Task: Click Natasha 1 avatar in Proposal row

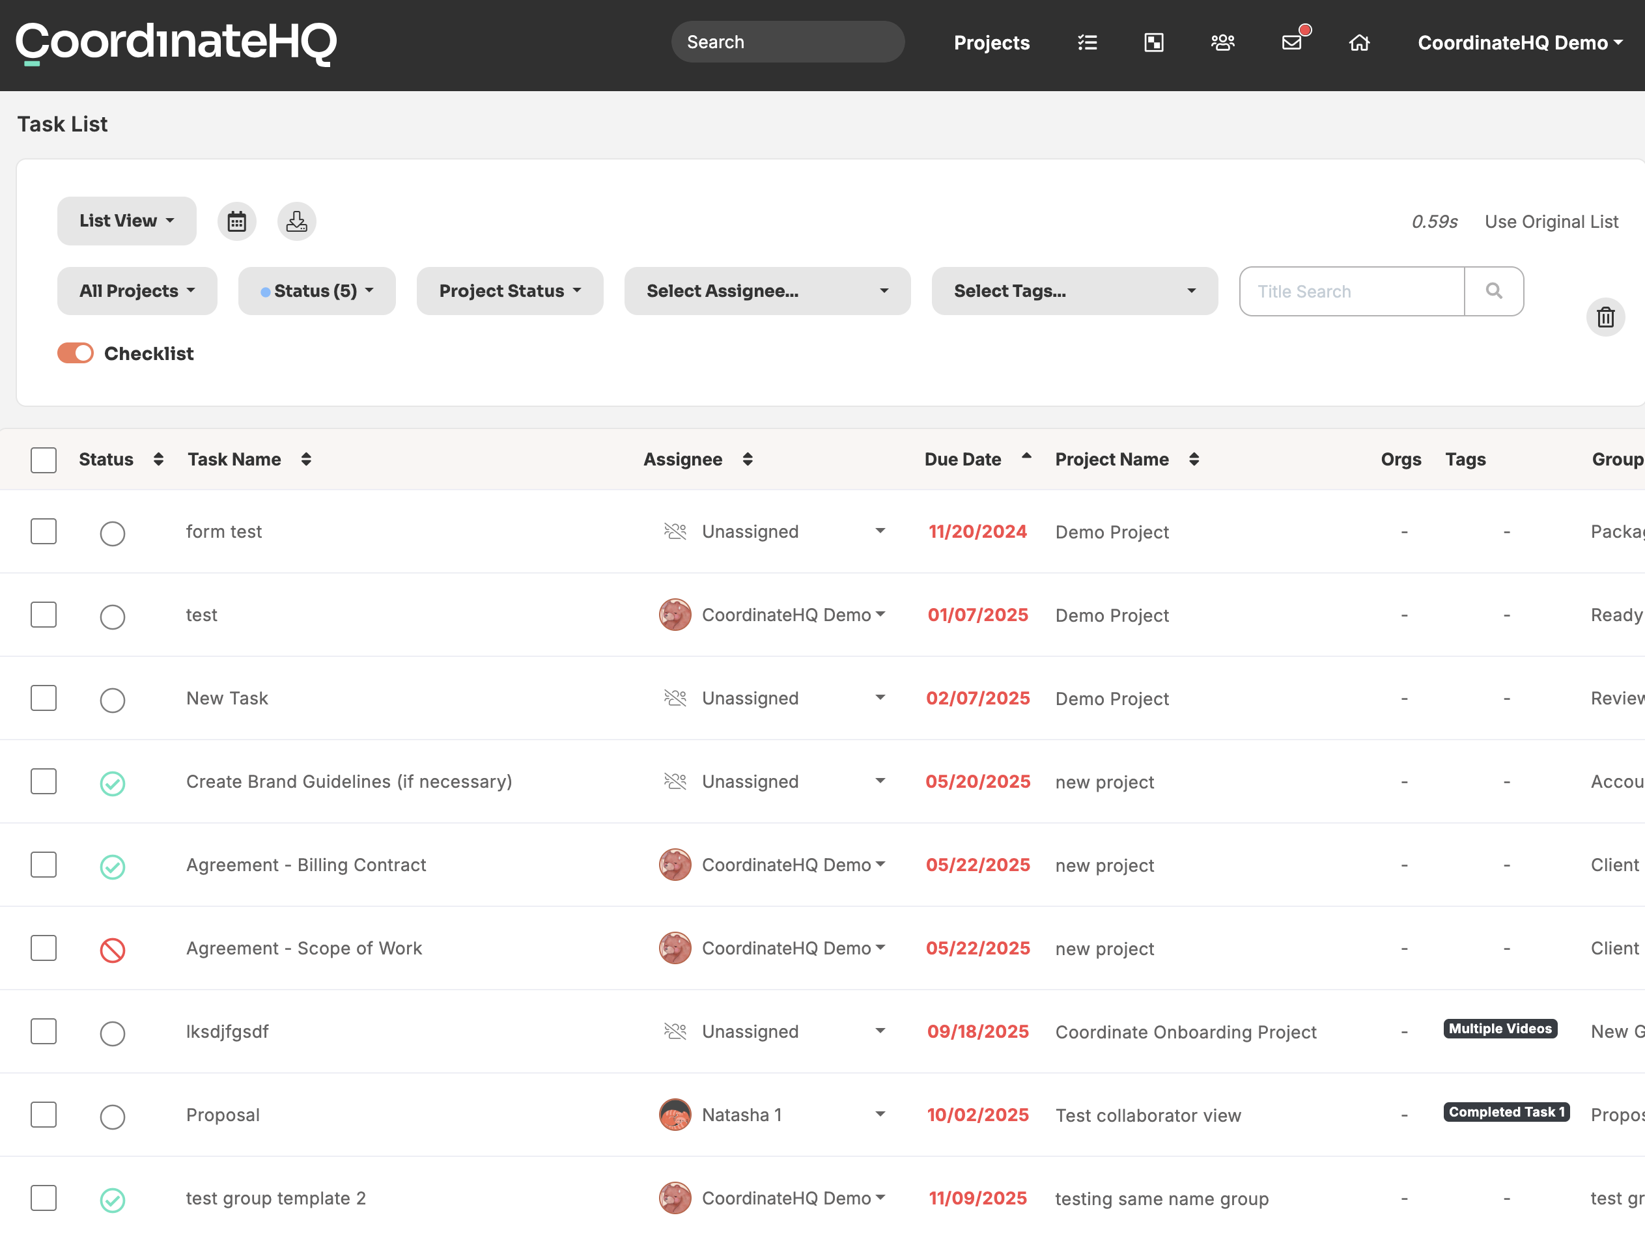Action: 675,1115
